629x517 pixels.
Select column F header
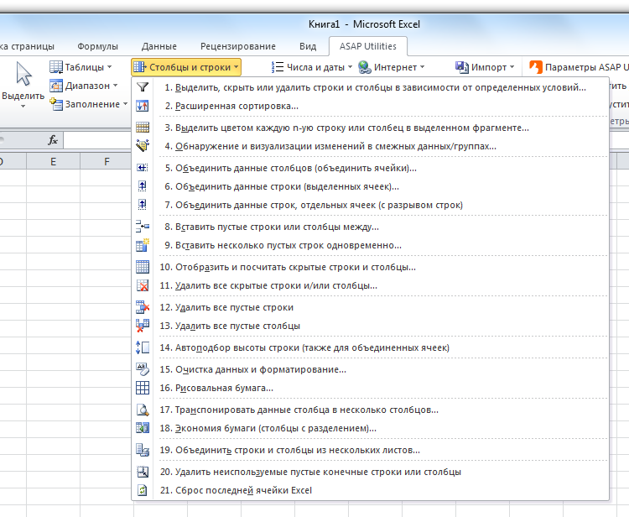click(107, 162)
